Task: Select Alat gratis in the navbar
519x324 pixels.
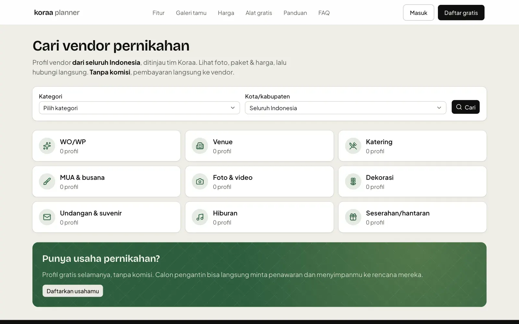Action: pos(259,13)
